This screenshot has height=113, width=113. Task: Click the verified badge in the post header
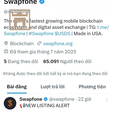(46, 99)
